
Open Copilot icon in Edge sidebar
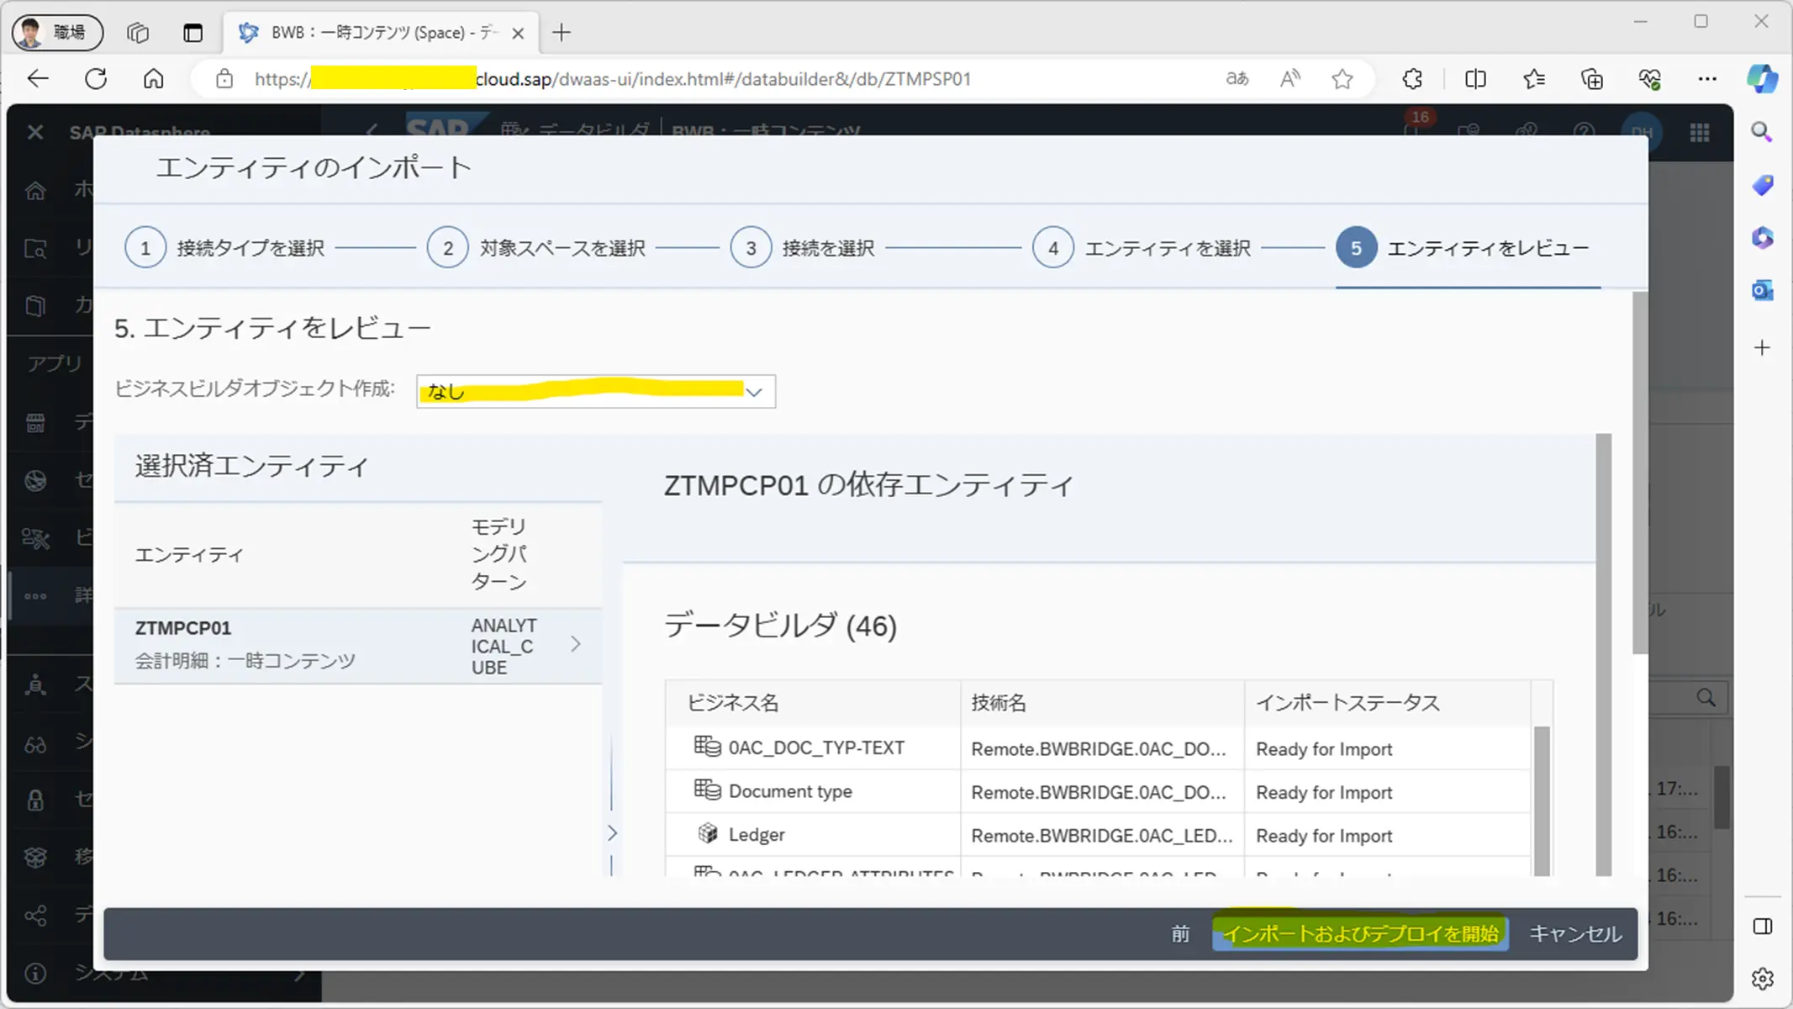[x=1762, y=79]
